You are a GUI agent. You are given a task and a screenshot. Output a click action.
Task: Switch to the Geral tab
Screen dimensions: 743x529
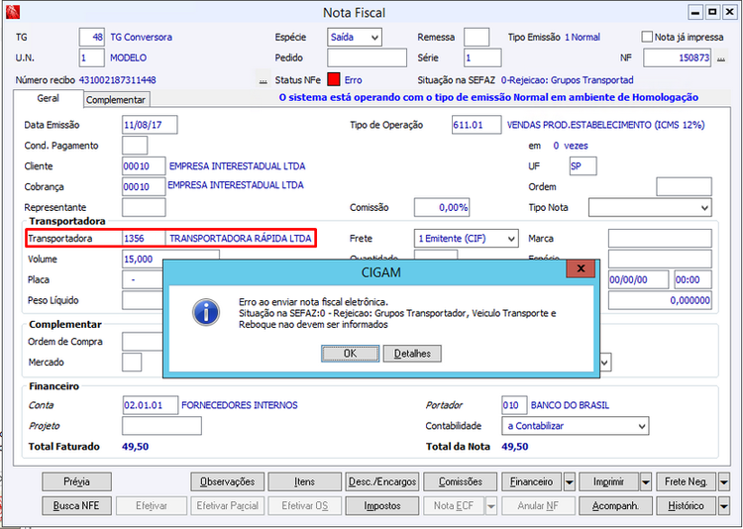point(48,98)
